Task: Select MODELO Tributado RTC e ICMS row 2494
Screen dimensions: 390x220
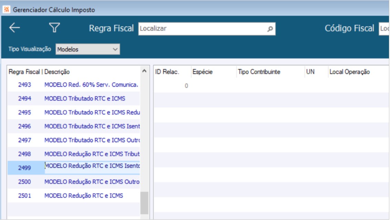Action: 74,99
